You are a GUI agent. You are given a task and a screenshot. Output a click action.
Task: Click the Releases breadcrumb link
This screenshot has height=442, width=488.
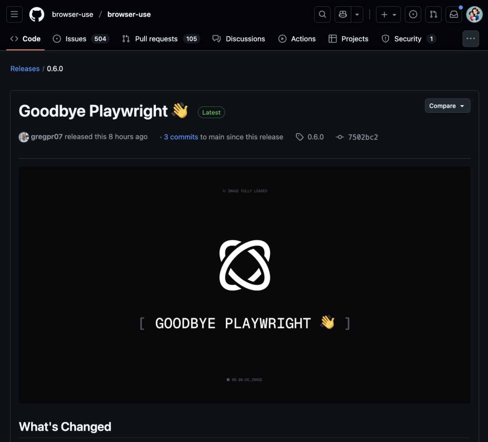pos(25,69)
